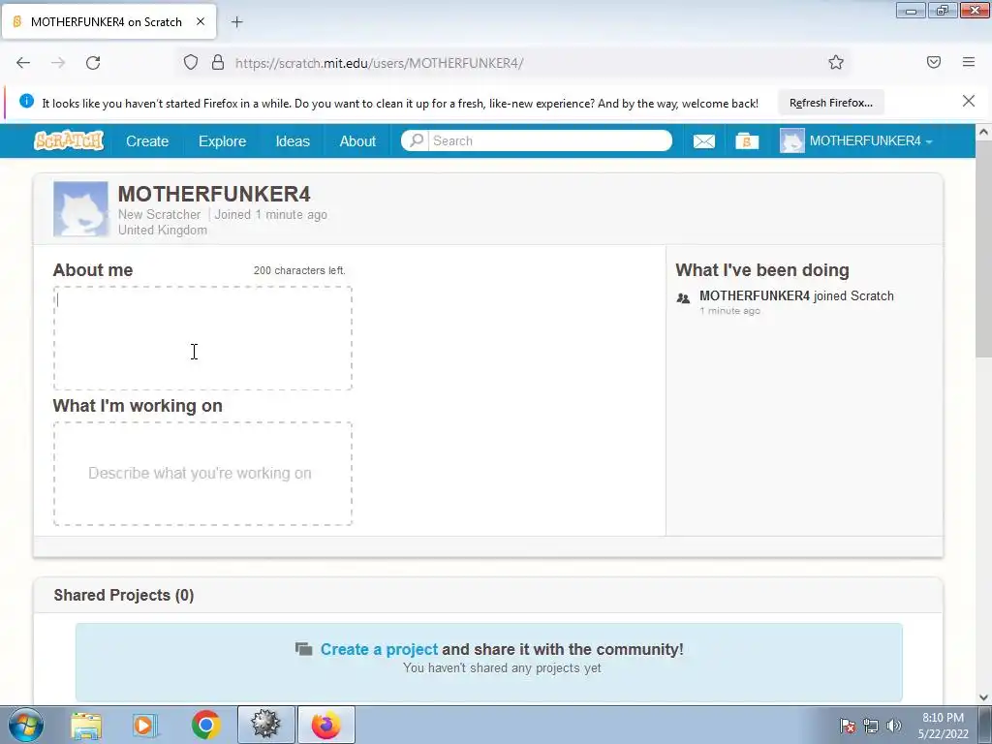Click into the Scratch search field

coord(550,140)
